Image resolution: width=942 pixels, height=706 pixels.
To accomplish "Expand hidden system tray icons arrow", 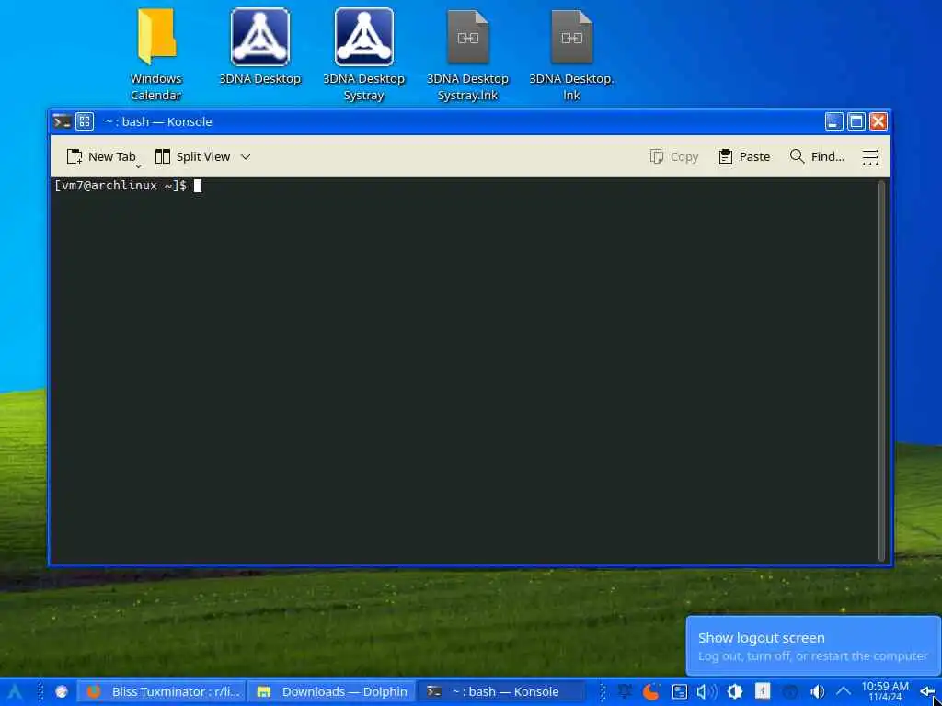I will [844, 692].
